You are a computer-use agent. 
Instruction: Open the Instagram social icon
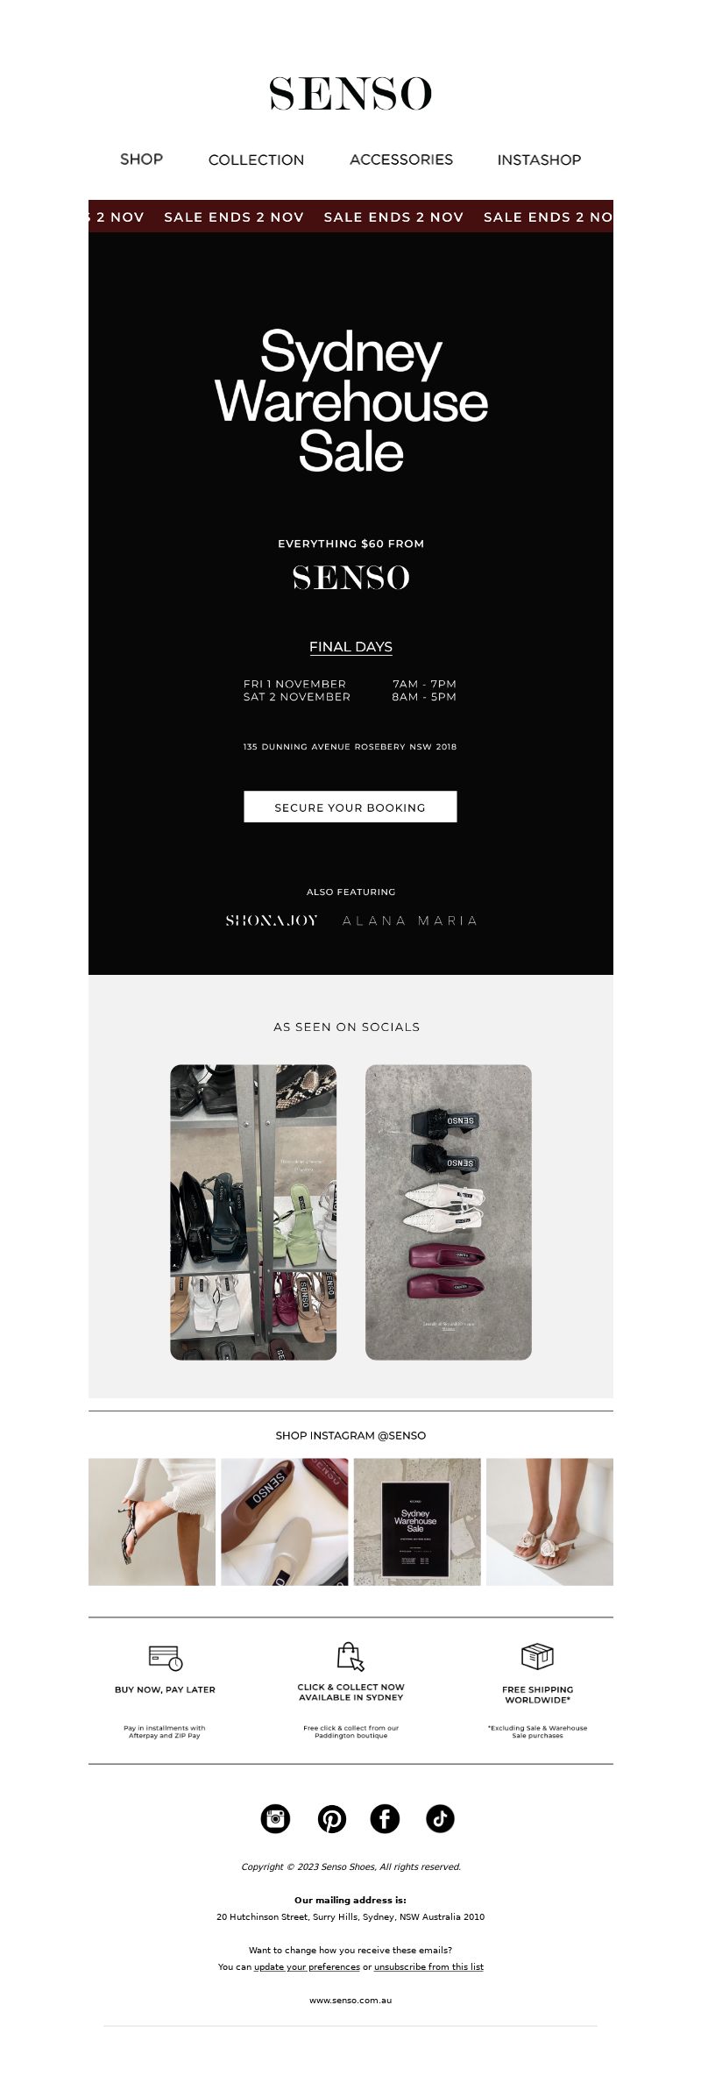[275, 1818]
